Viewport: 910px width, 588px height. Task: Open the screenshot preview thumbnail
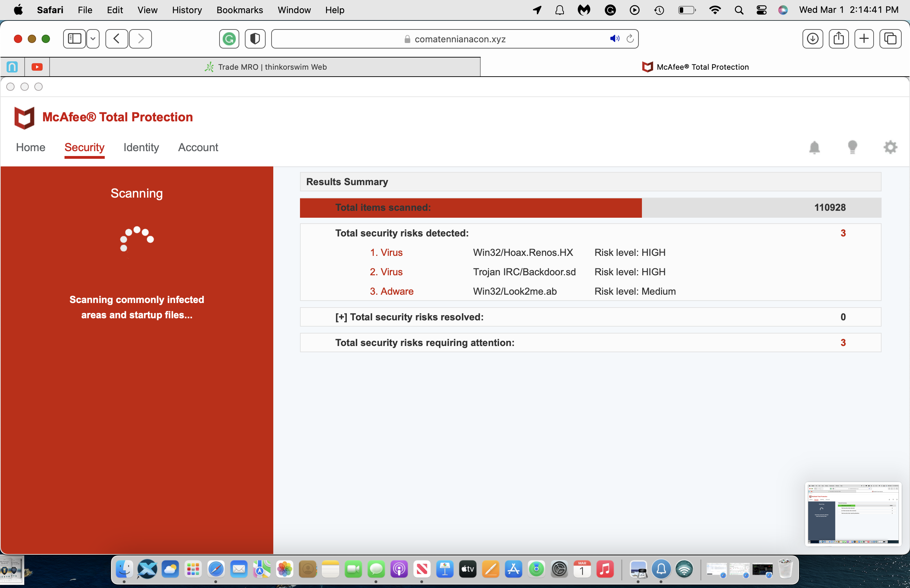coord(853,514)
